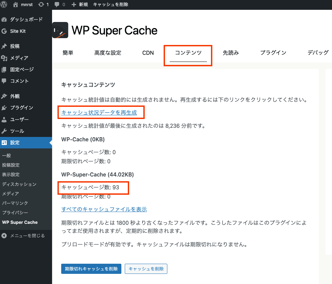Image resolution: width=332 pixels, height=284 pixels.
Task: Click the 設定 sliders icon
Action: coord(4,143)
